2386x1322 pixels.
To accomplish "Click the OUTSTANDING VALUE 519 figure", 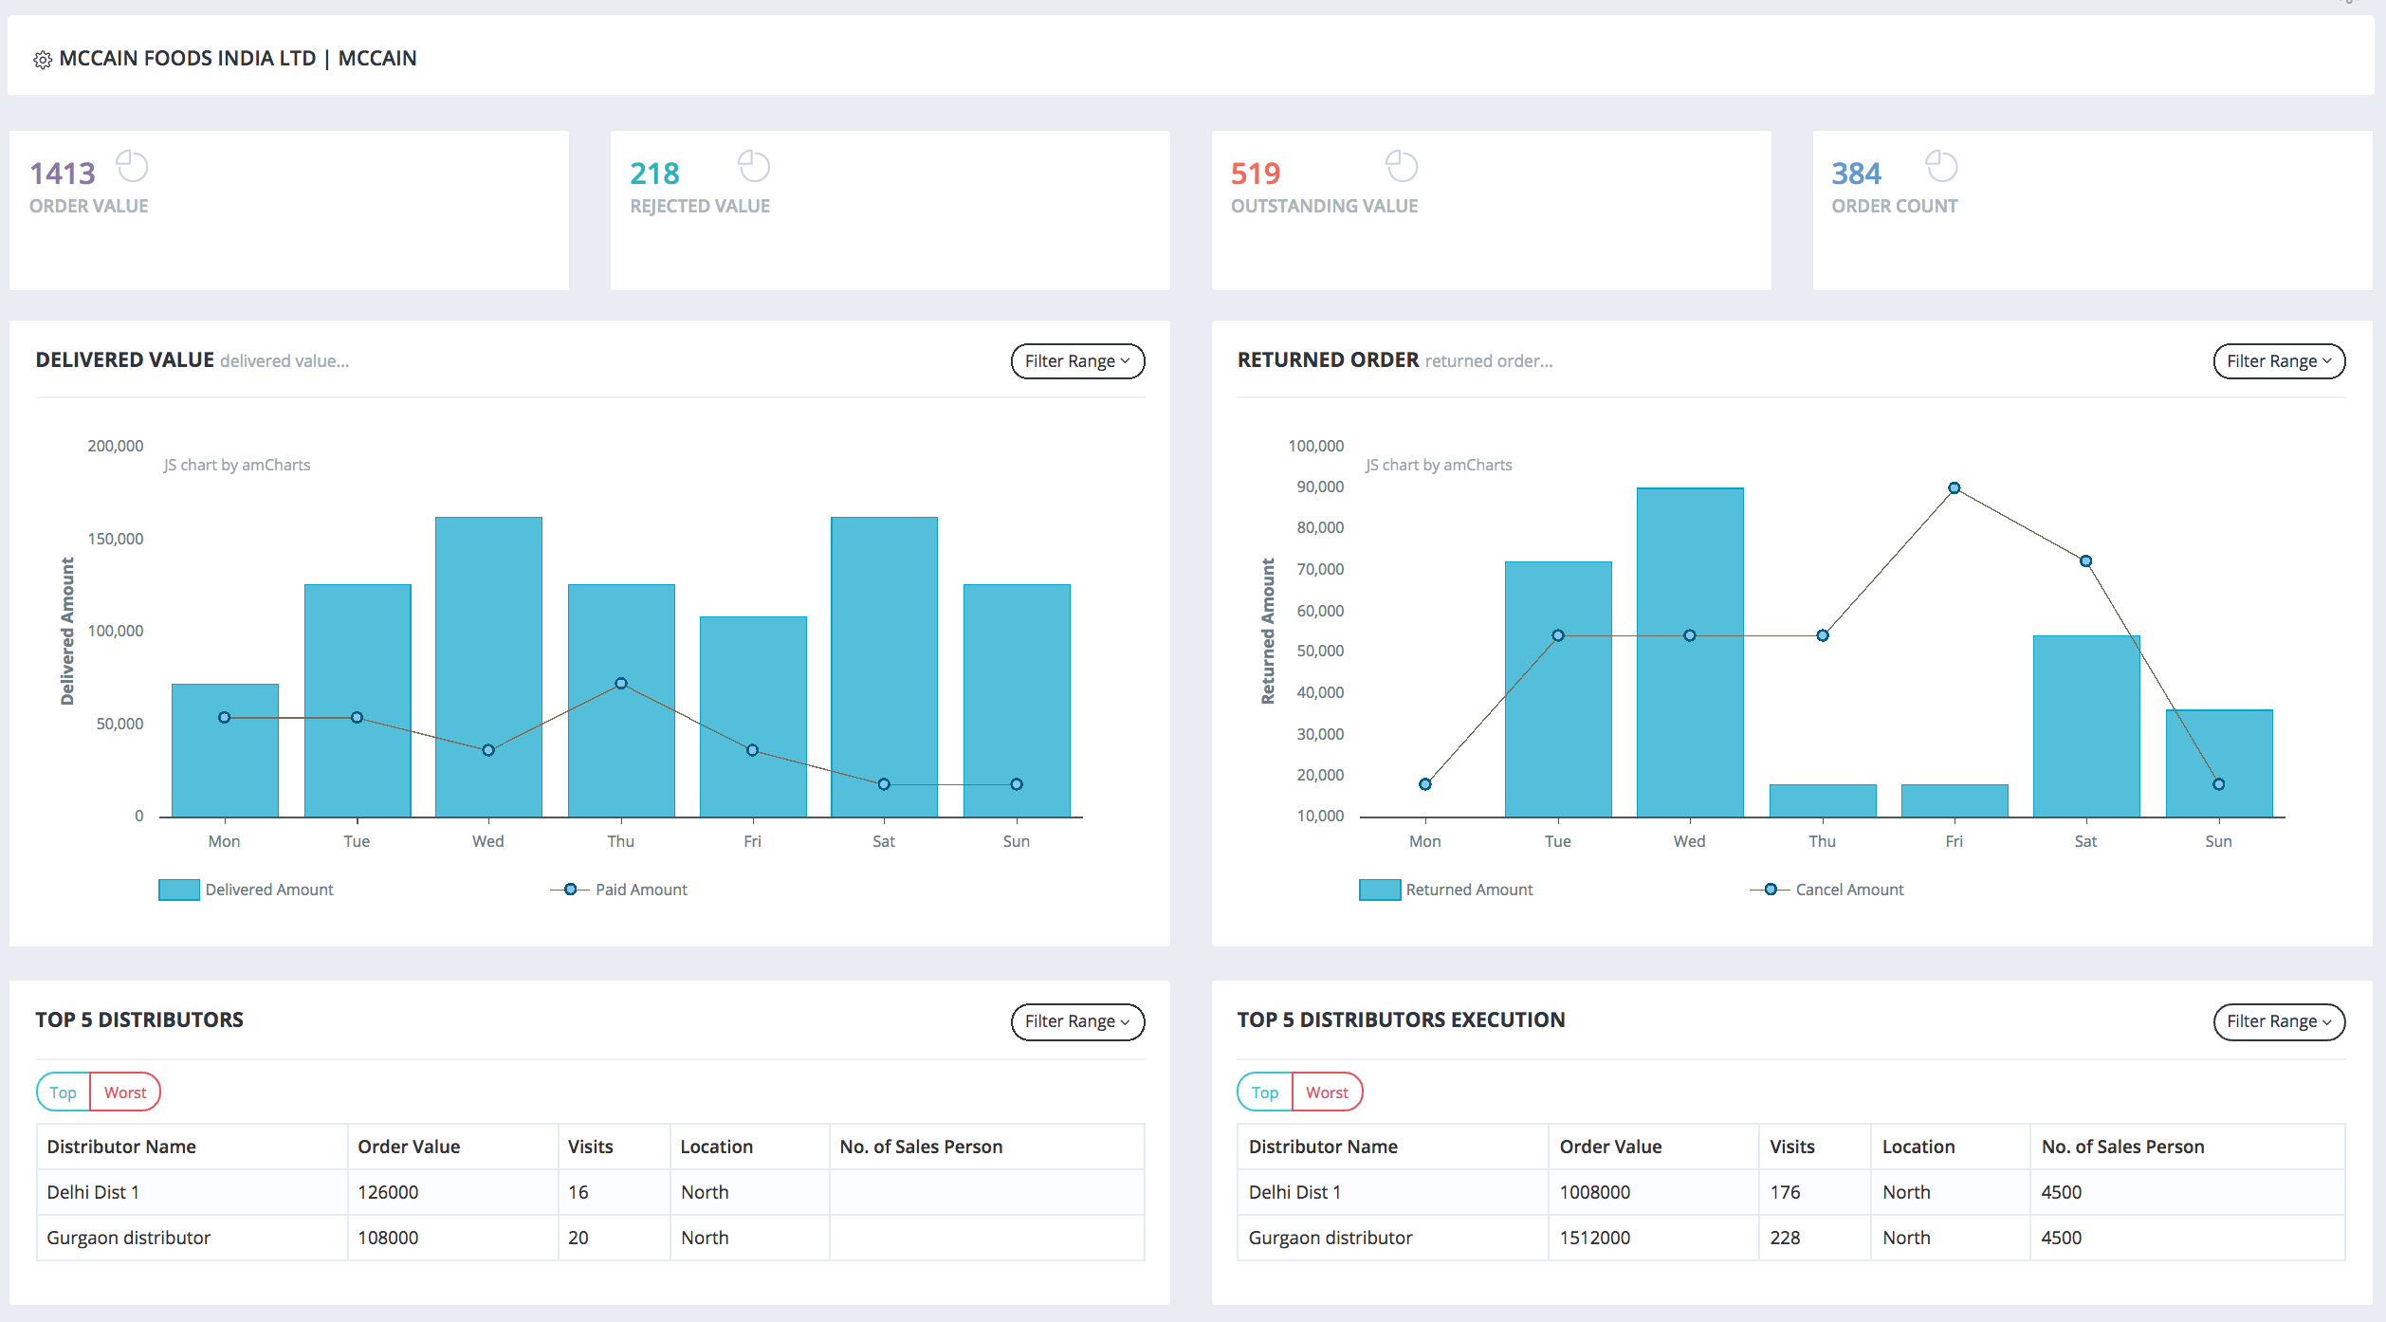I will 1256,174.
